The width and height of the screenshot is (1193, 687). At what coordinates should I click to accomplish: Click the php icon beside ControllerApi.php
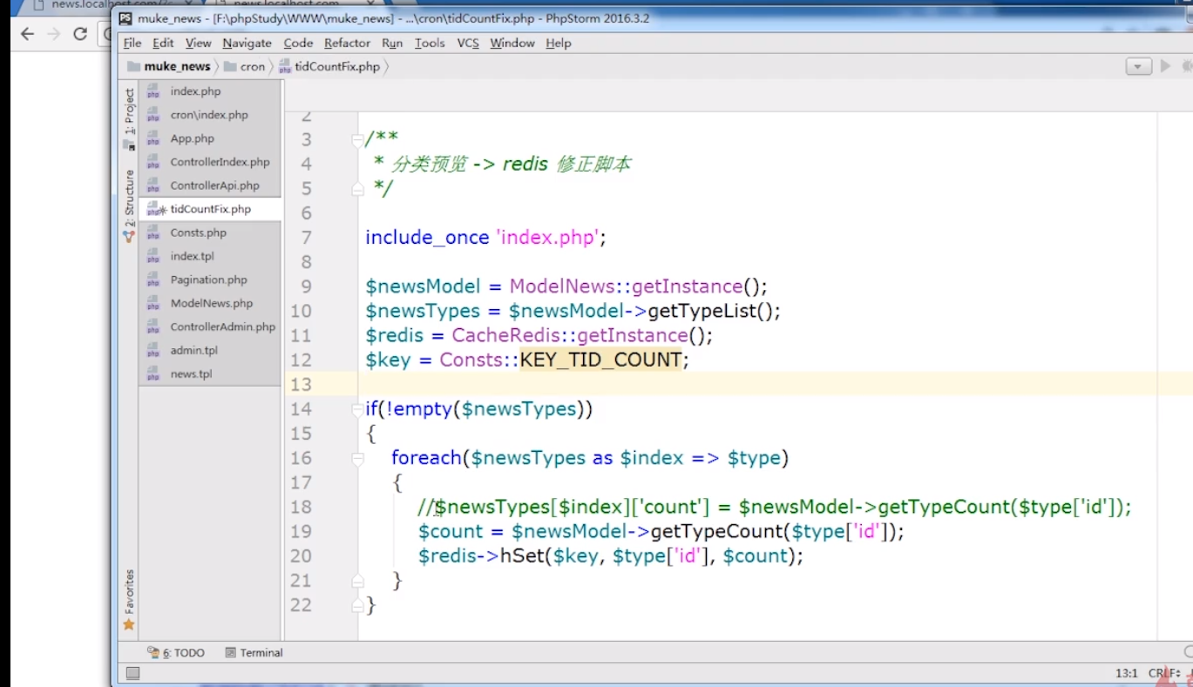pyautogui.click(x=153, y=185)
